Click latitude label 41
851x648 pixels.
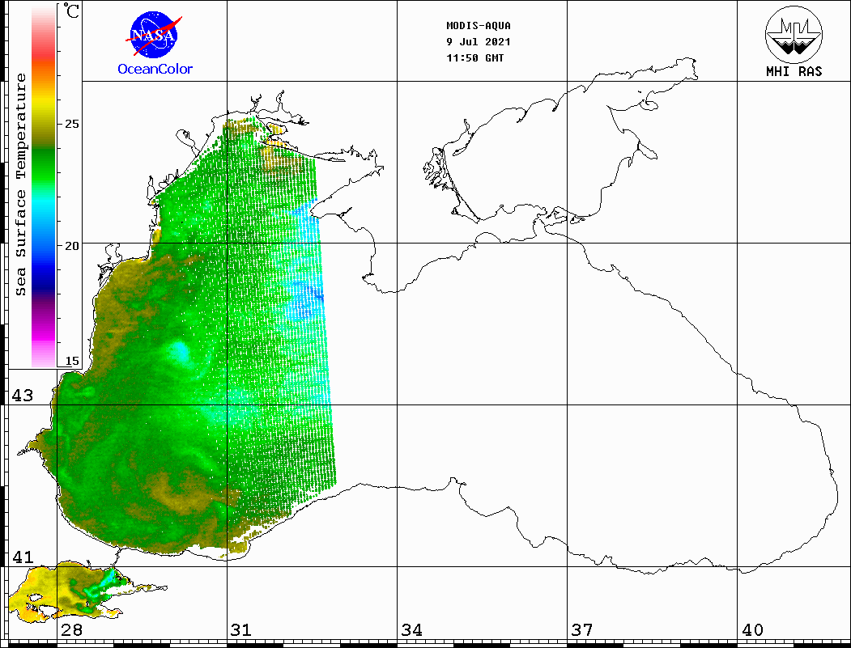[22, 557]
